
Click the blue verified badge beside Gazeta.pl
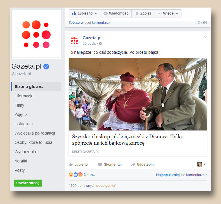coord(46,67)
